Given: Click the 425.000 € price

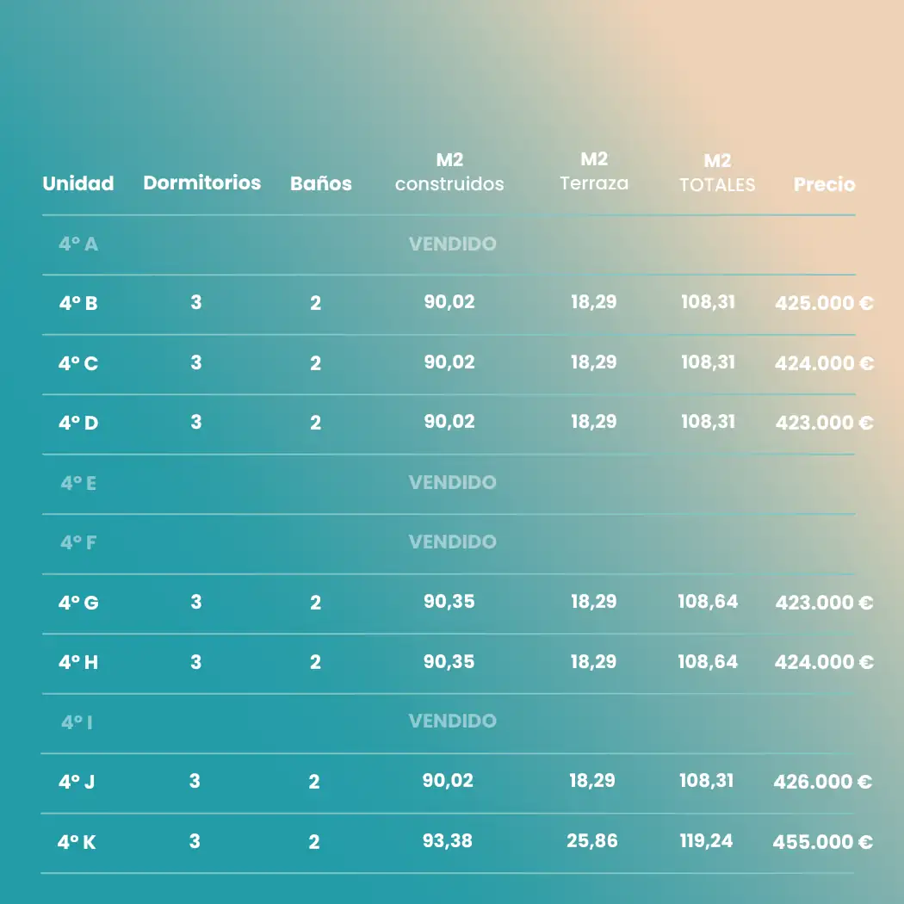Looking at the screenshot, I should 824,303.
